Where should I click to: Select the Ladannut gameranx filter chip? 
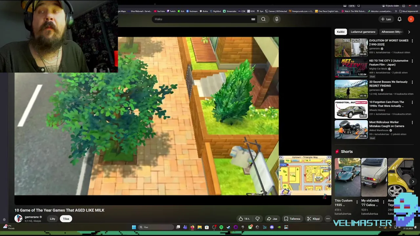(x=363, y=32)
